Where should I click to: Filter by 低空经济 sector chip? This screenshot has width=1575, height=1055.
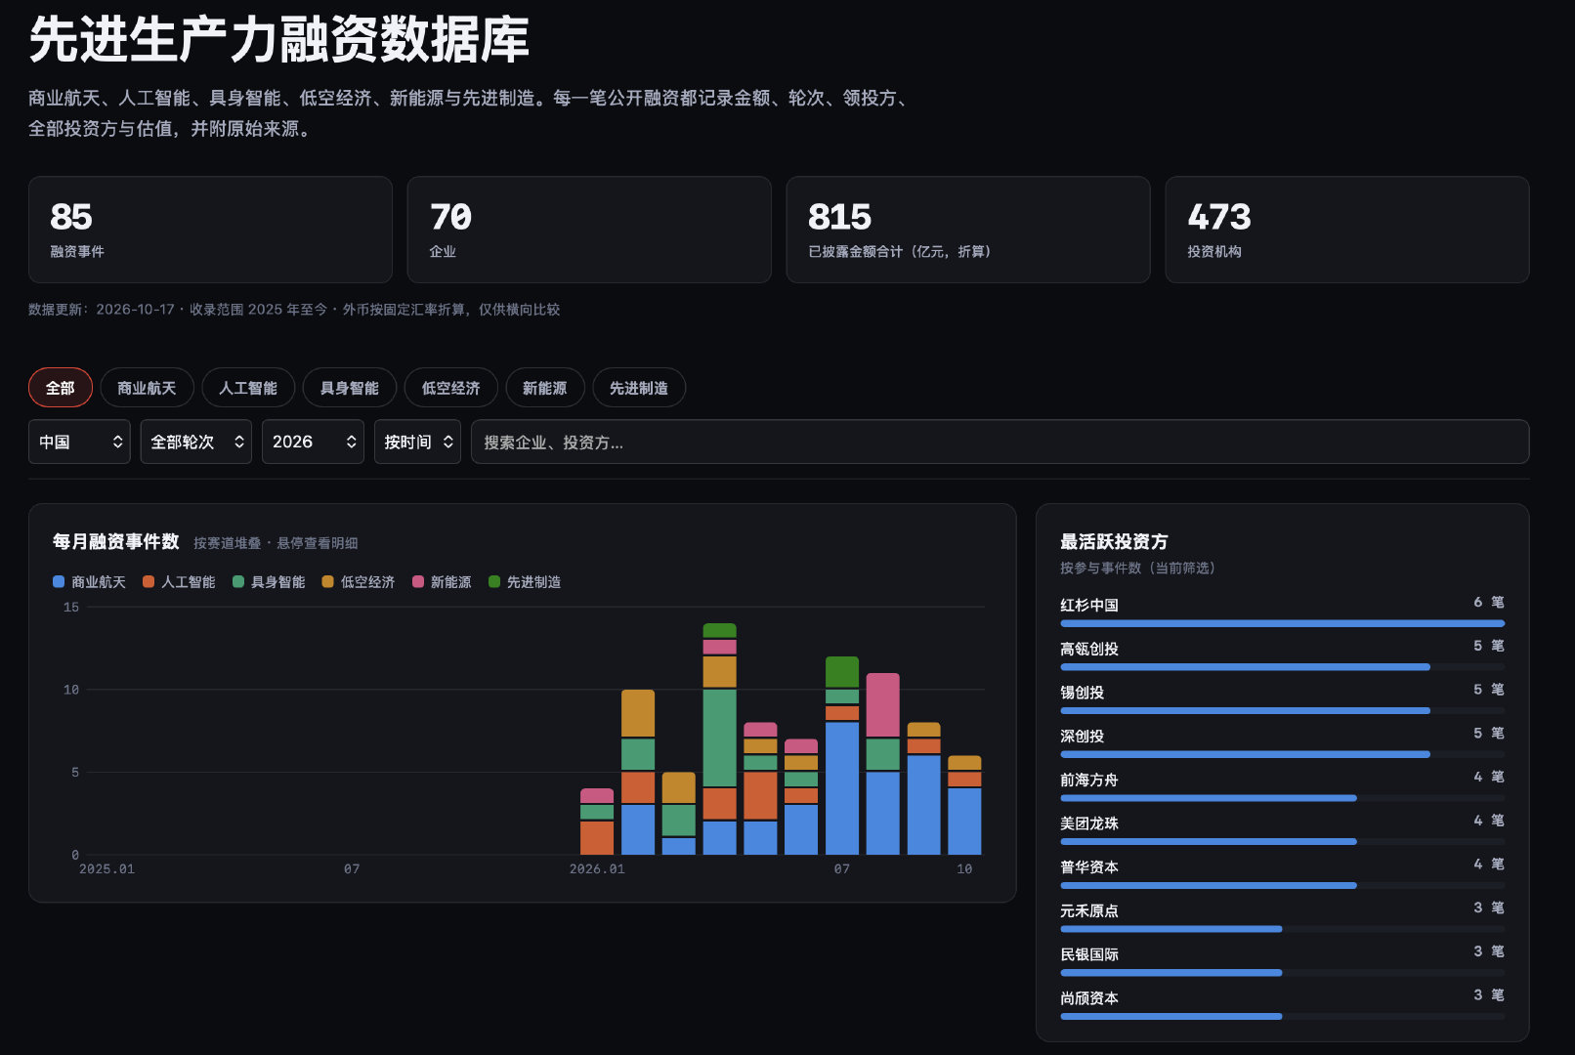[x=451, y=388]
